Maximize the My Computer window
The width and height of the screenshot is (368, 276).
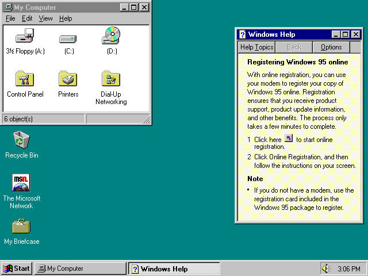coord(134,7)
